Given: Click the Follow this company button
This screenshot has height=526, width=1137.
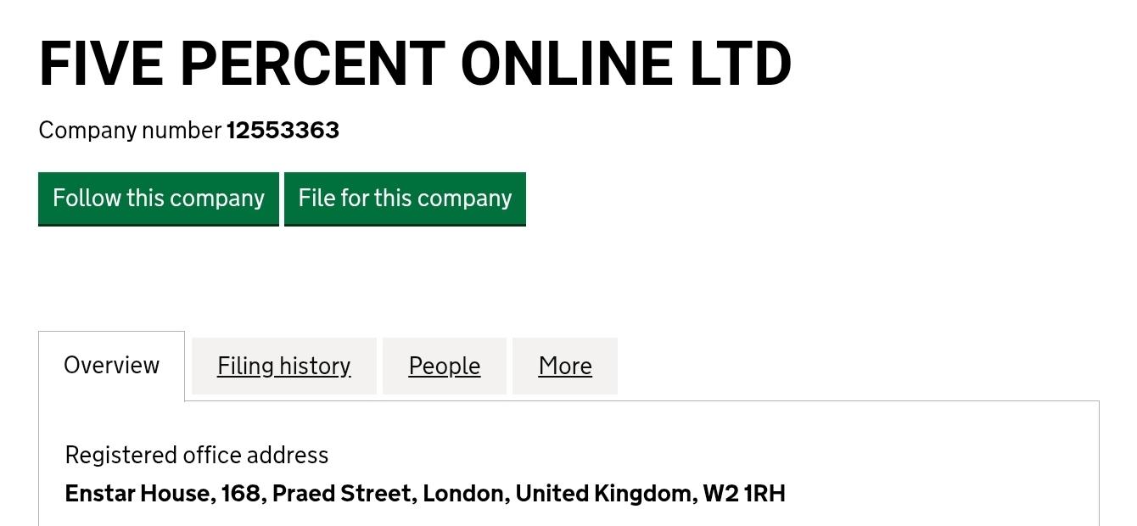Looking at the screenshot, I should [x=159, y=199].
